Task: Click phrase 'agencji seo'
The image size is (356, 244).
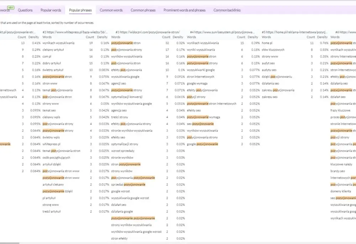Action: [119, 83]
